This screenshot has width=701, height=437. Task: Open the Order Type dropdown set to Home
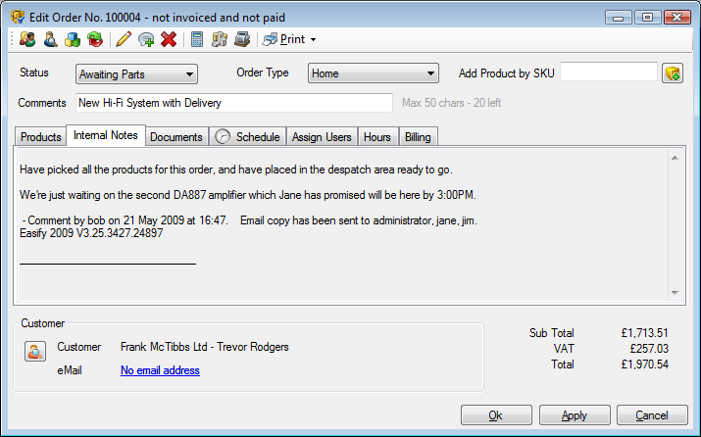[373, 73]
